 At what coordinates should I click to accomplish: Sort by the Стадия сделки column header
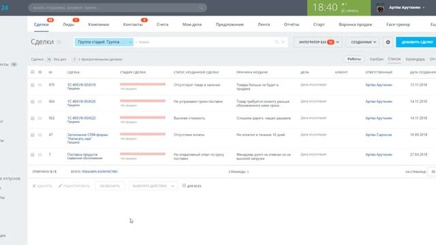pos(133,72)
